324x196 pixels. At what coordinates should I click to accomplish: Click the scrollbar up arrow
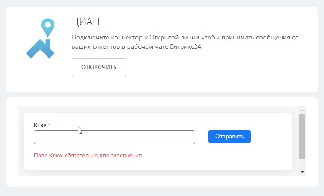pos(302,111)
